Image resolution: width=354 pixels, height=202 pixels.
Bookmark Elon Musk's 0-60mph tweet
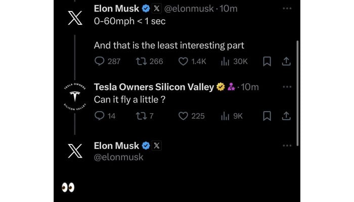[x=268, y=61]
